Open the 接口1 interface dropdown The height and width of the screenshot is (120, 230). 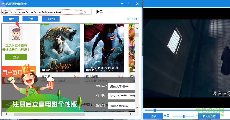tap(105, 12)
